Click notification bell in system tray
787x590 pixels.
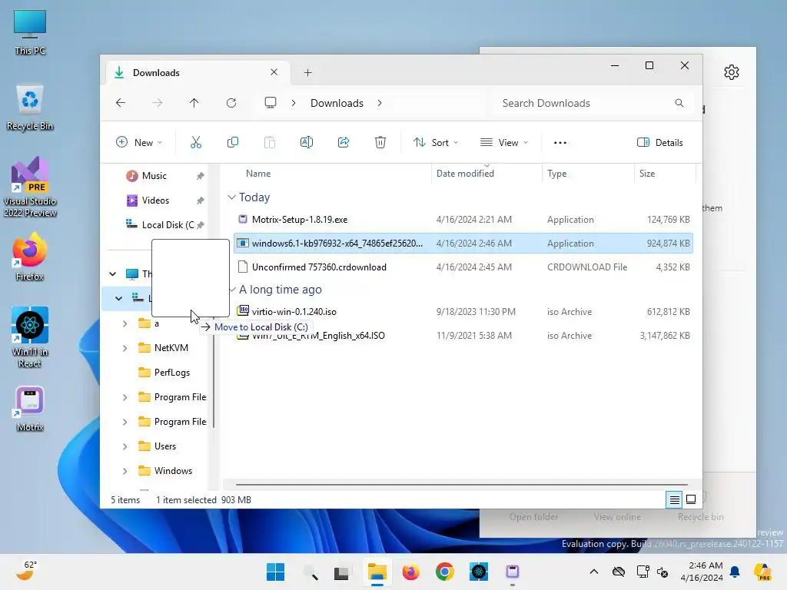point(735,572)
